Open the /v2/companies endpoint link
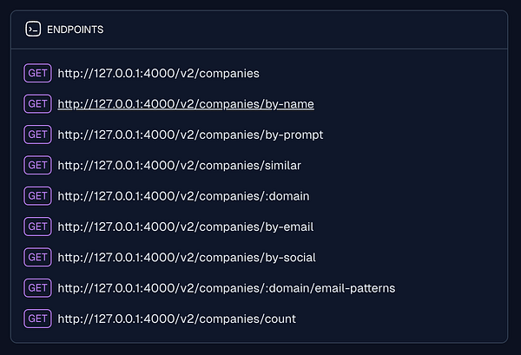This screenshot has width=521, height=355. [x=158, y=74]
